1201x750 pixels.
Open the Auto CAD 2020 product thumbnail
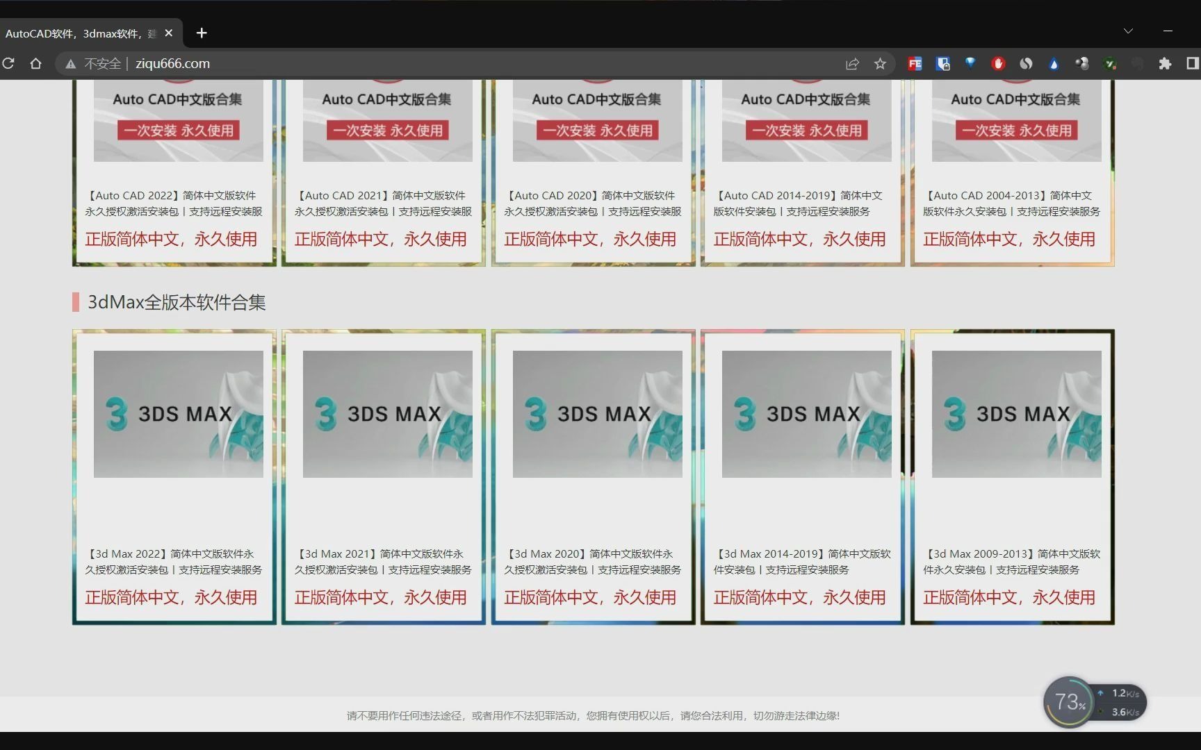coord(597,120)
